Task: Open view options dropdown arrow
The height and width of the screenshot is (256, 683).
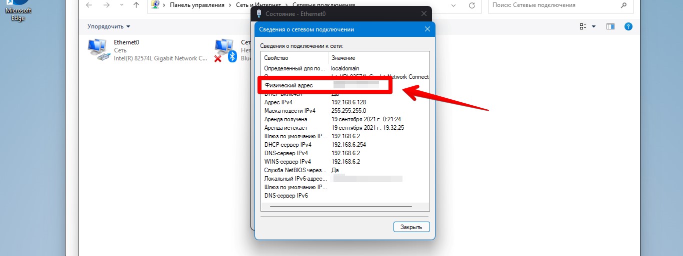Action: pos(594,26)
